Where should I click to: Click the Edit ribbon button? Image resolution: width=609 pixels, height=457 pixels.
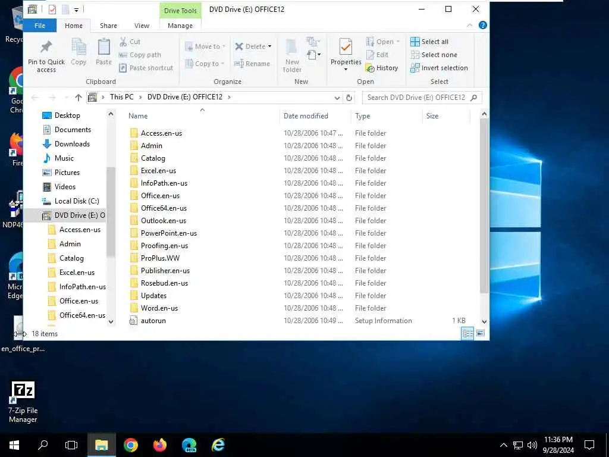click(377, 55)
